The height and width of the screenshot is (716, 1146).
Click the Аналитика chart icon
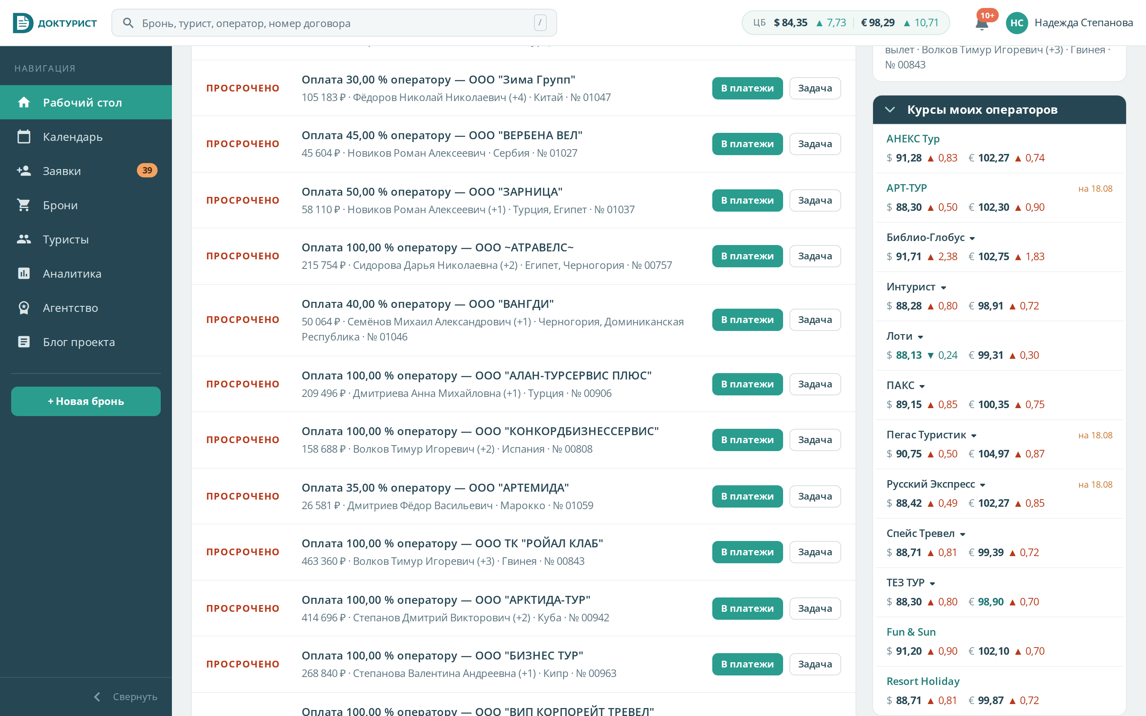(x=24, y=273)
